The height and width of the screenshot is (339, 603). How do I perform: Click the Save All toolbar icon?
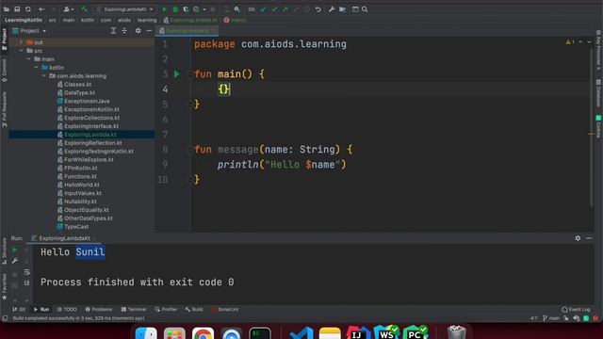pos(17,9)
